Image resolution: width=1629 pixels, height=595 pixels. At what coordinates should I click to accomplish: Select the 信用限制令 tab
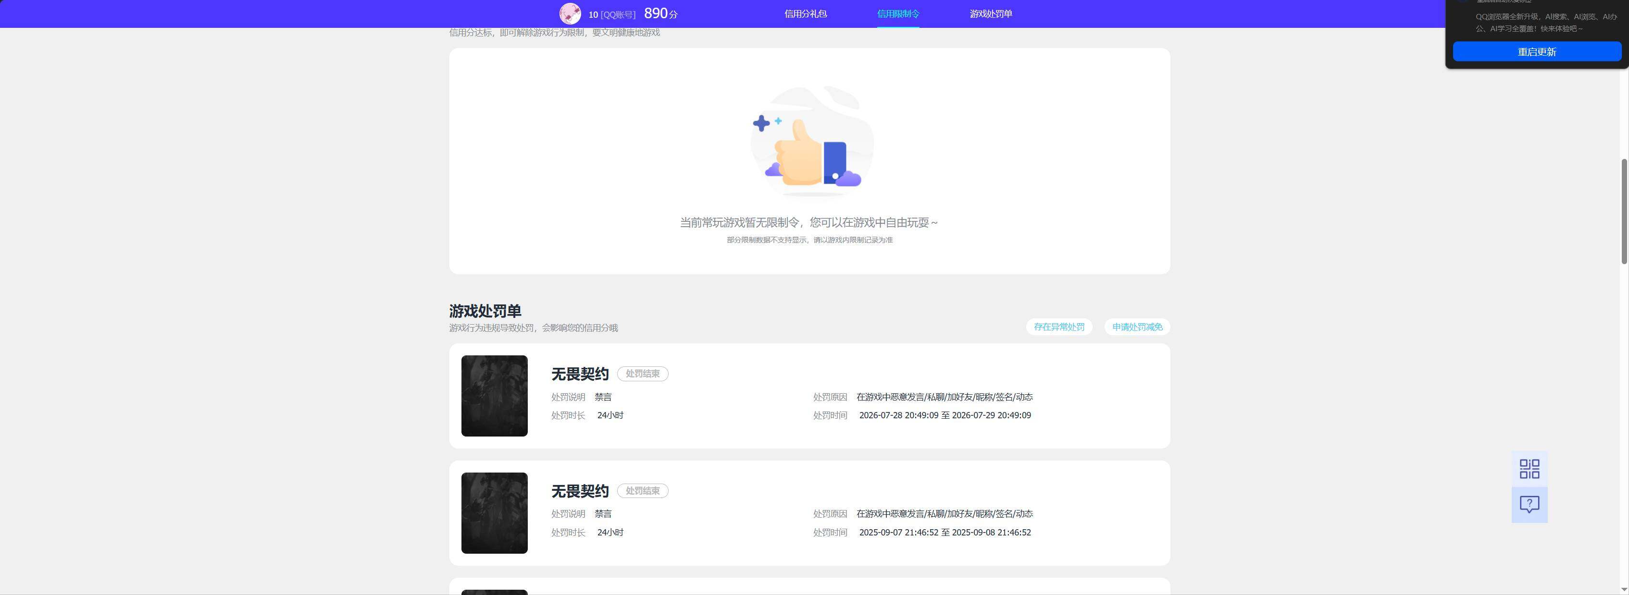tap(897, 14)
